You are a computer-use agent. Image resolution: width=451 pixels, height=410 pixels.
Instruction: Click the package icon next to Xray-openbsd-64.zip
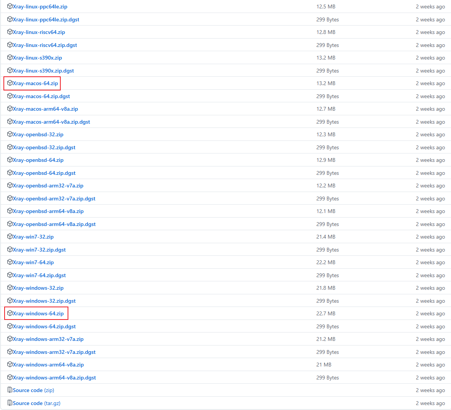pyautogui.click(x=10, y=160)
